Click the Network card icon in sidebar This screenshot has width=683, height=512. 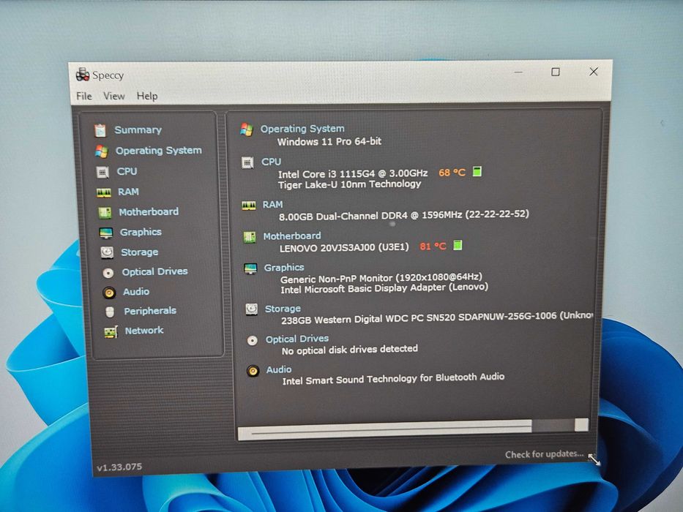[111, 332]
